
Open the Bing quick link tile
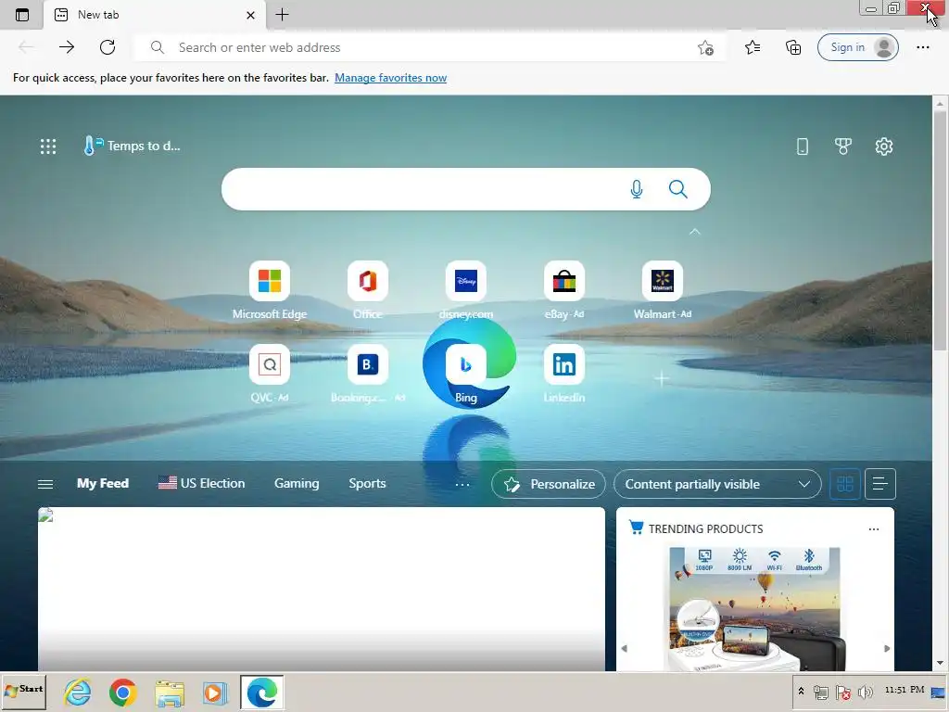tap(465, 375)
